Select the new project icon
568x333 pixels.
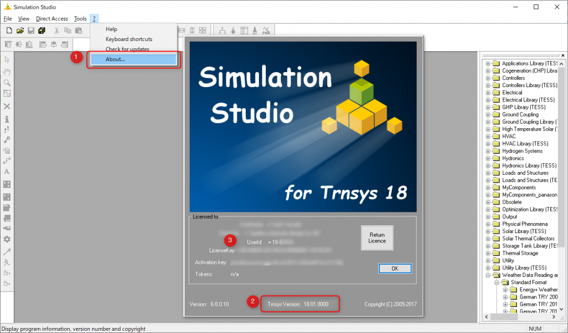[x=9, y=31]
